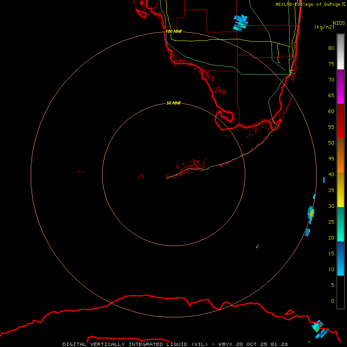Screen dimensions: 347x347
Task: Click the scale value 15
Action: (331, 254)
